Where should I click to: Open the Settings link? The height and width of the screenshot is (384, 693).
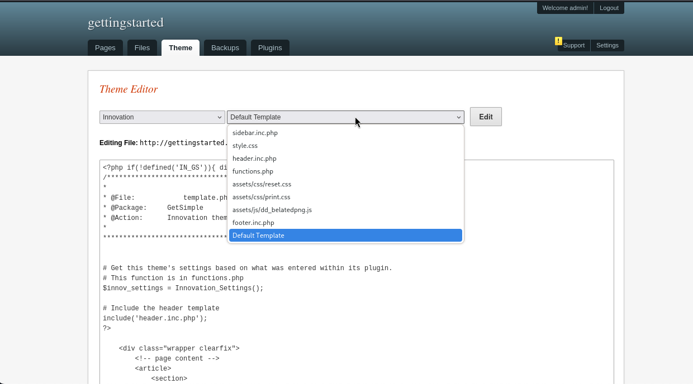point(607,45)
